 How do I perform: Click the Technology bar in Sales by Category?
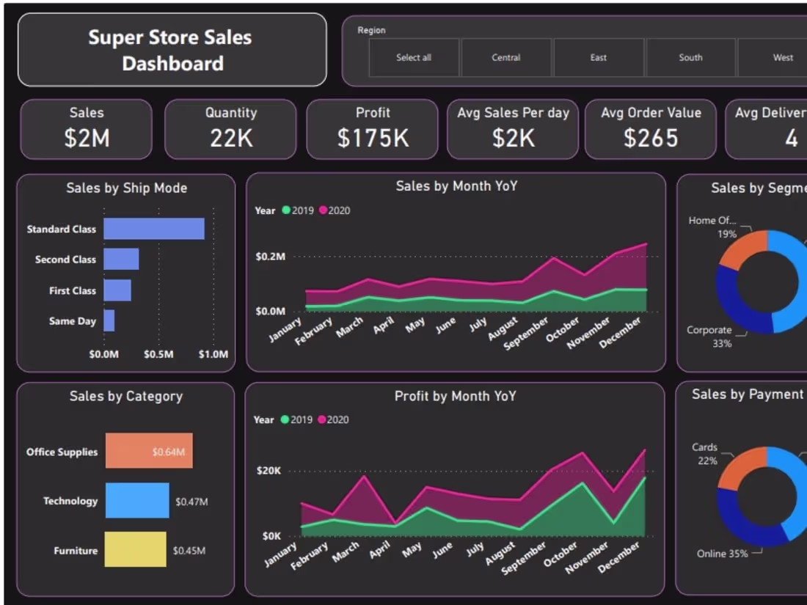click(x=139, y=500)
